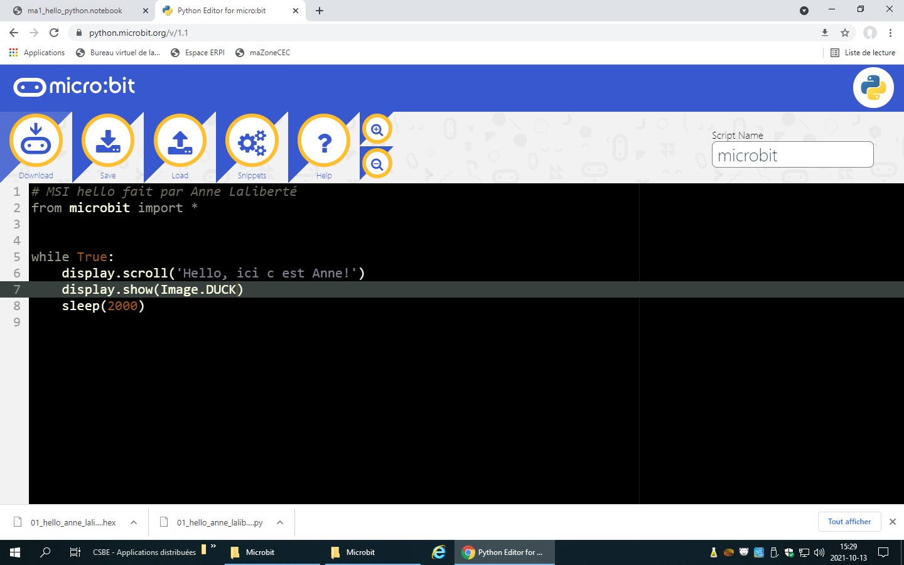Image resolution: width=904 pixels, height=565 pixels.
Task: Bookmark this page with the star
Action: [x=845, y=33]
